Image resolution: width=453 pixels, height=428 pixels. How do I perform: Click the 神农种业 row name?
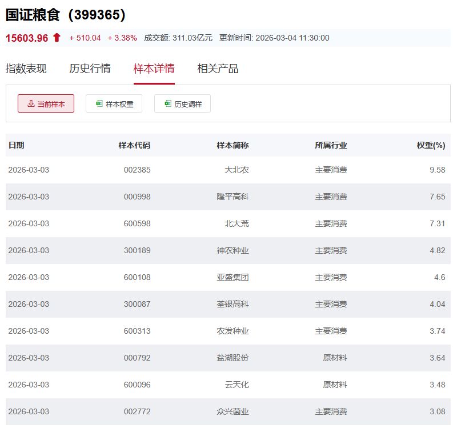pyautogui.click(x=232, y=250)
